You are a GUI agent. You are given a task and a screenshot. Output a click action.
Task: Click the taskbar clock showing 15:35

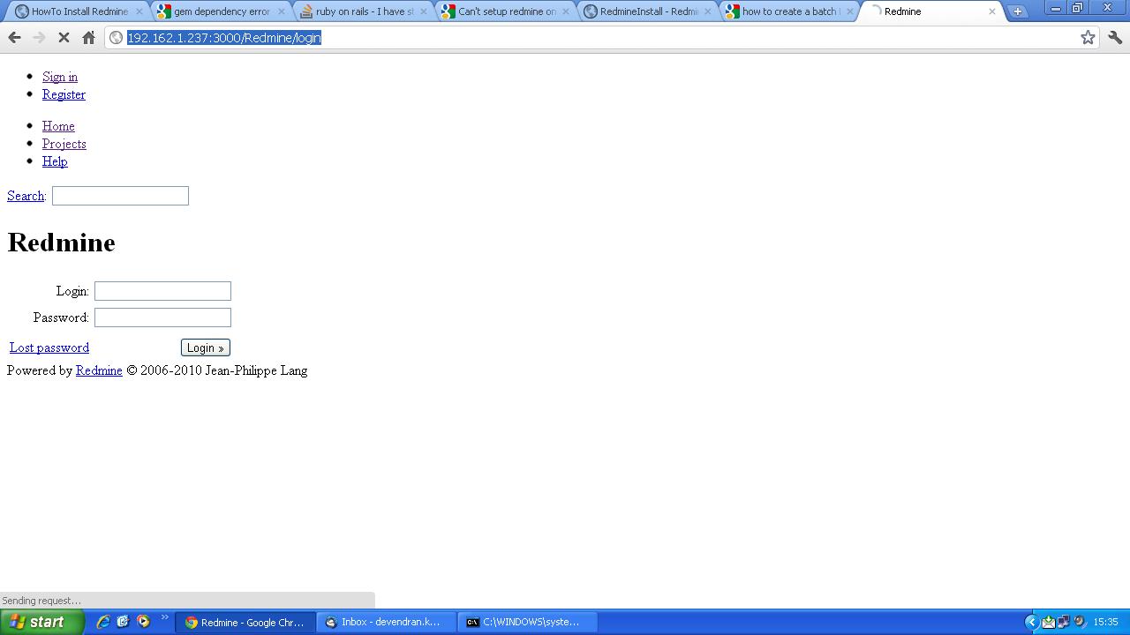(1106, 622)
